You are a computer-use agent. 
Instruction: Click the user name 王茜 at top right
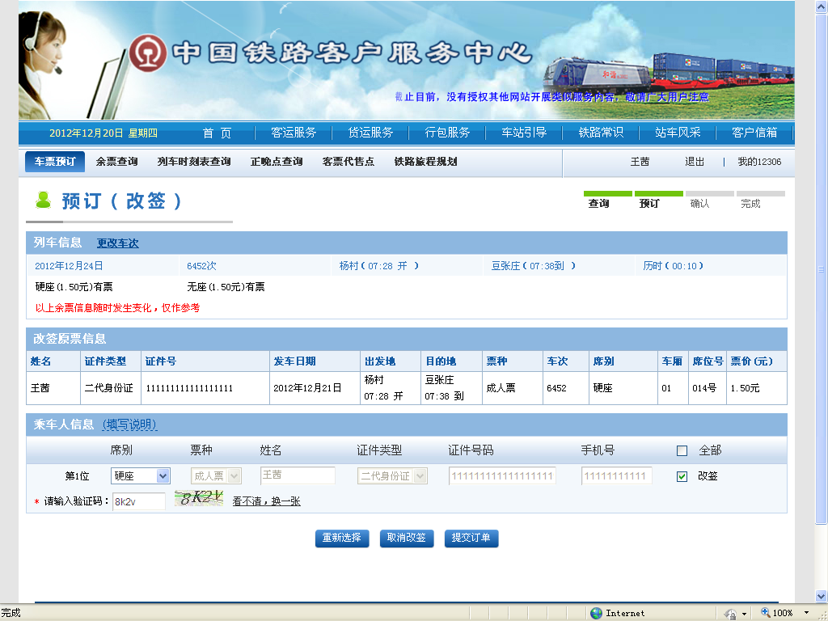click(x=640, y=162)
